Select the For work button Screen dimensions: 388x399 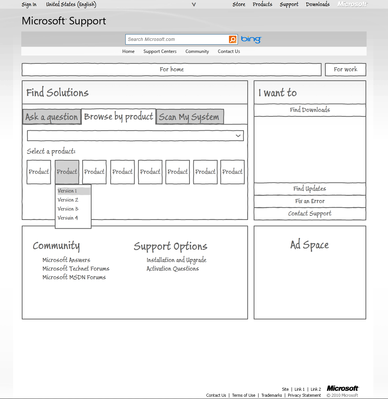pyautogui.click(x=346, y=69)
